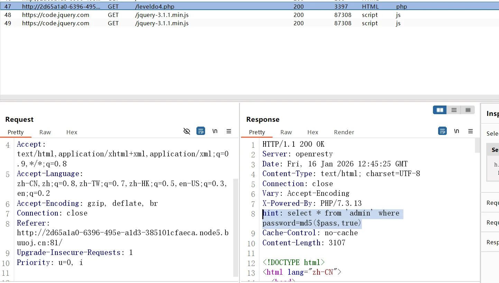Open the Raw tab in Request

tap(45, 132)
